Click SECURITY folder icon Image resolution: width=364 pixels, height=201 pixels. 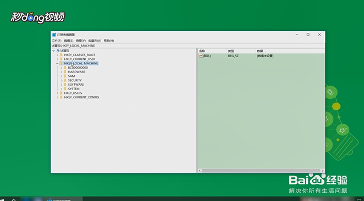pyautogui.click(x=65, y=80)
